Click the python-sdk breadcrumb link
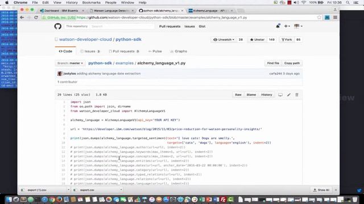Screen dimensions: 364x204 [x=100, y=63]
